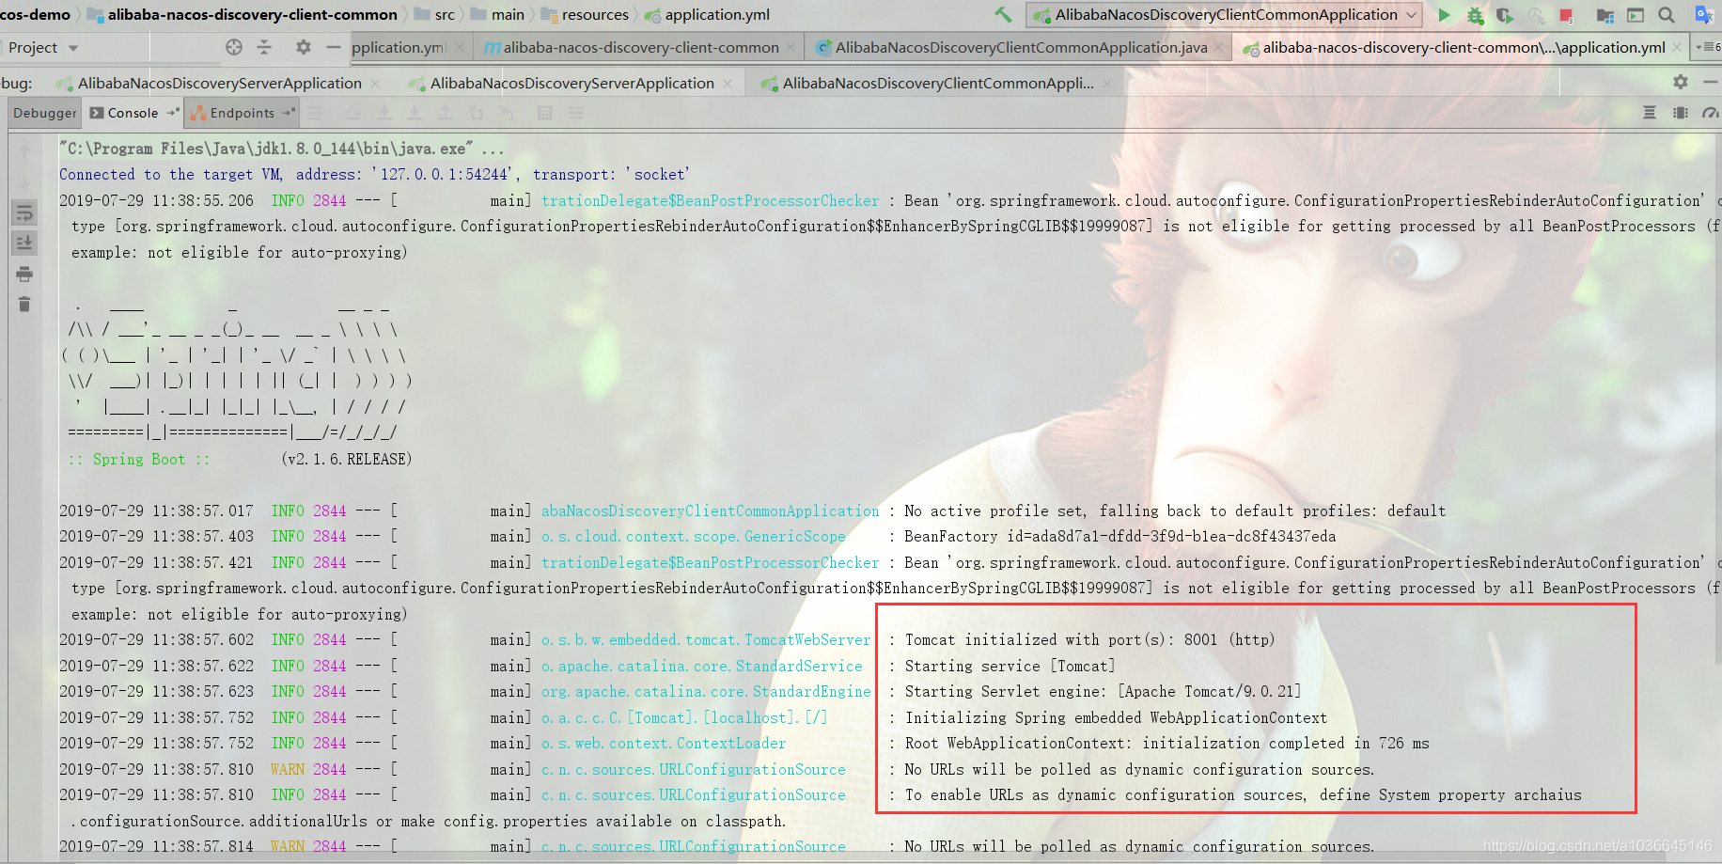1722x864 pixels.
Task: Switch to the Debugger tab
Action: [x=44, y=113]
